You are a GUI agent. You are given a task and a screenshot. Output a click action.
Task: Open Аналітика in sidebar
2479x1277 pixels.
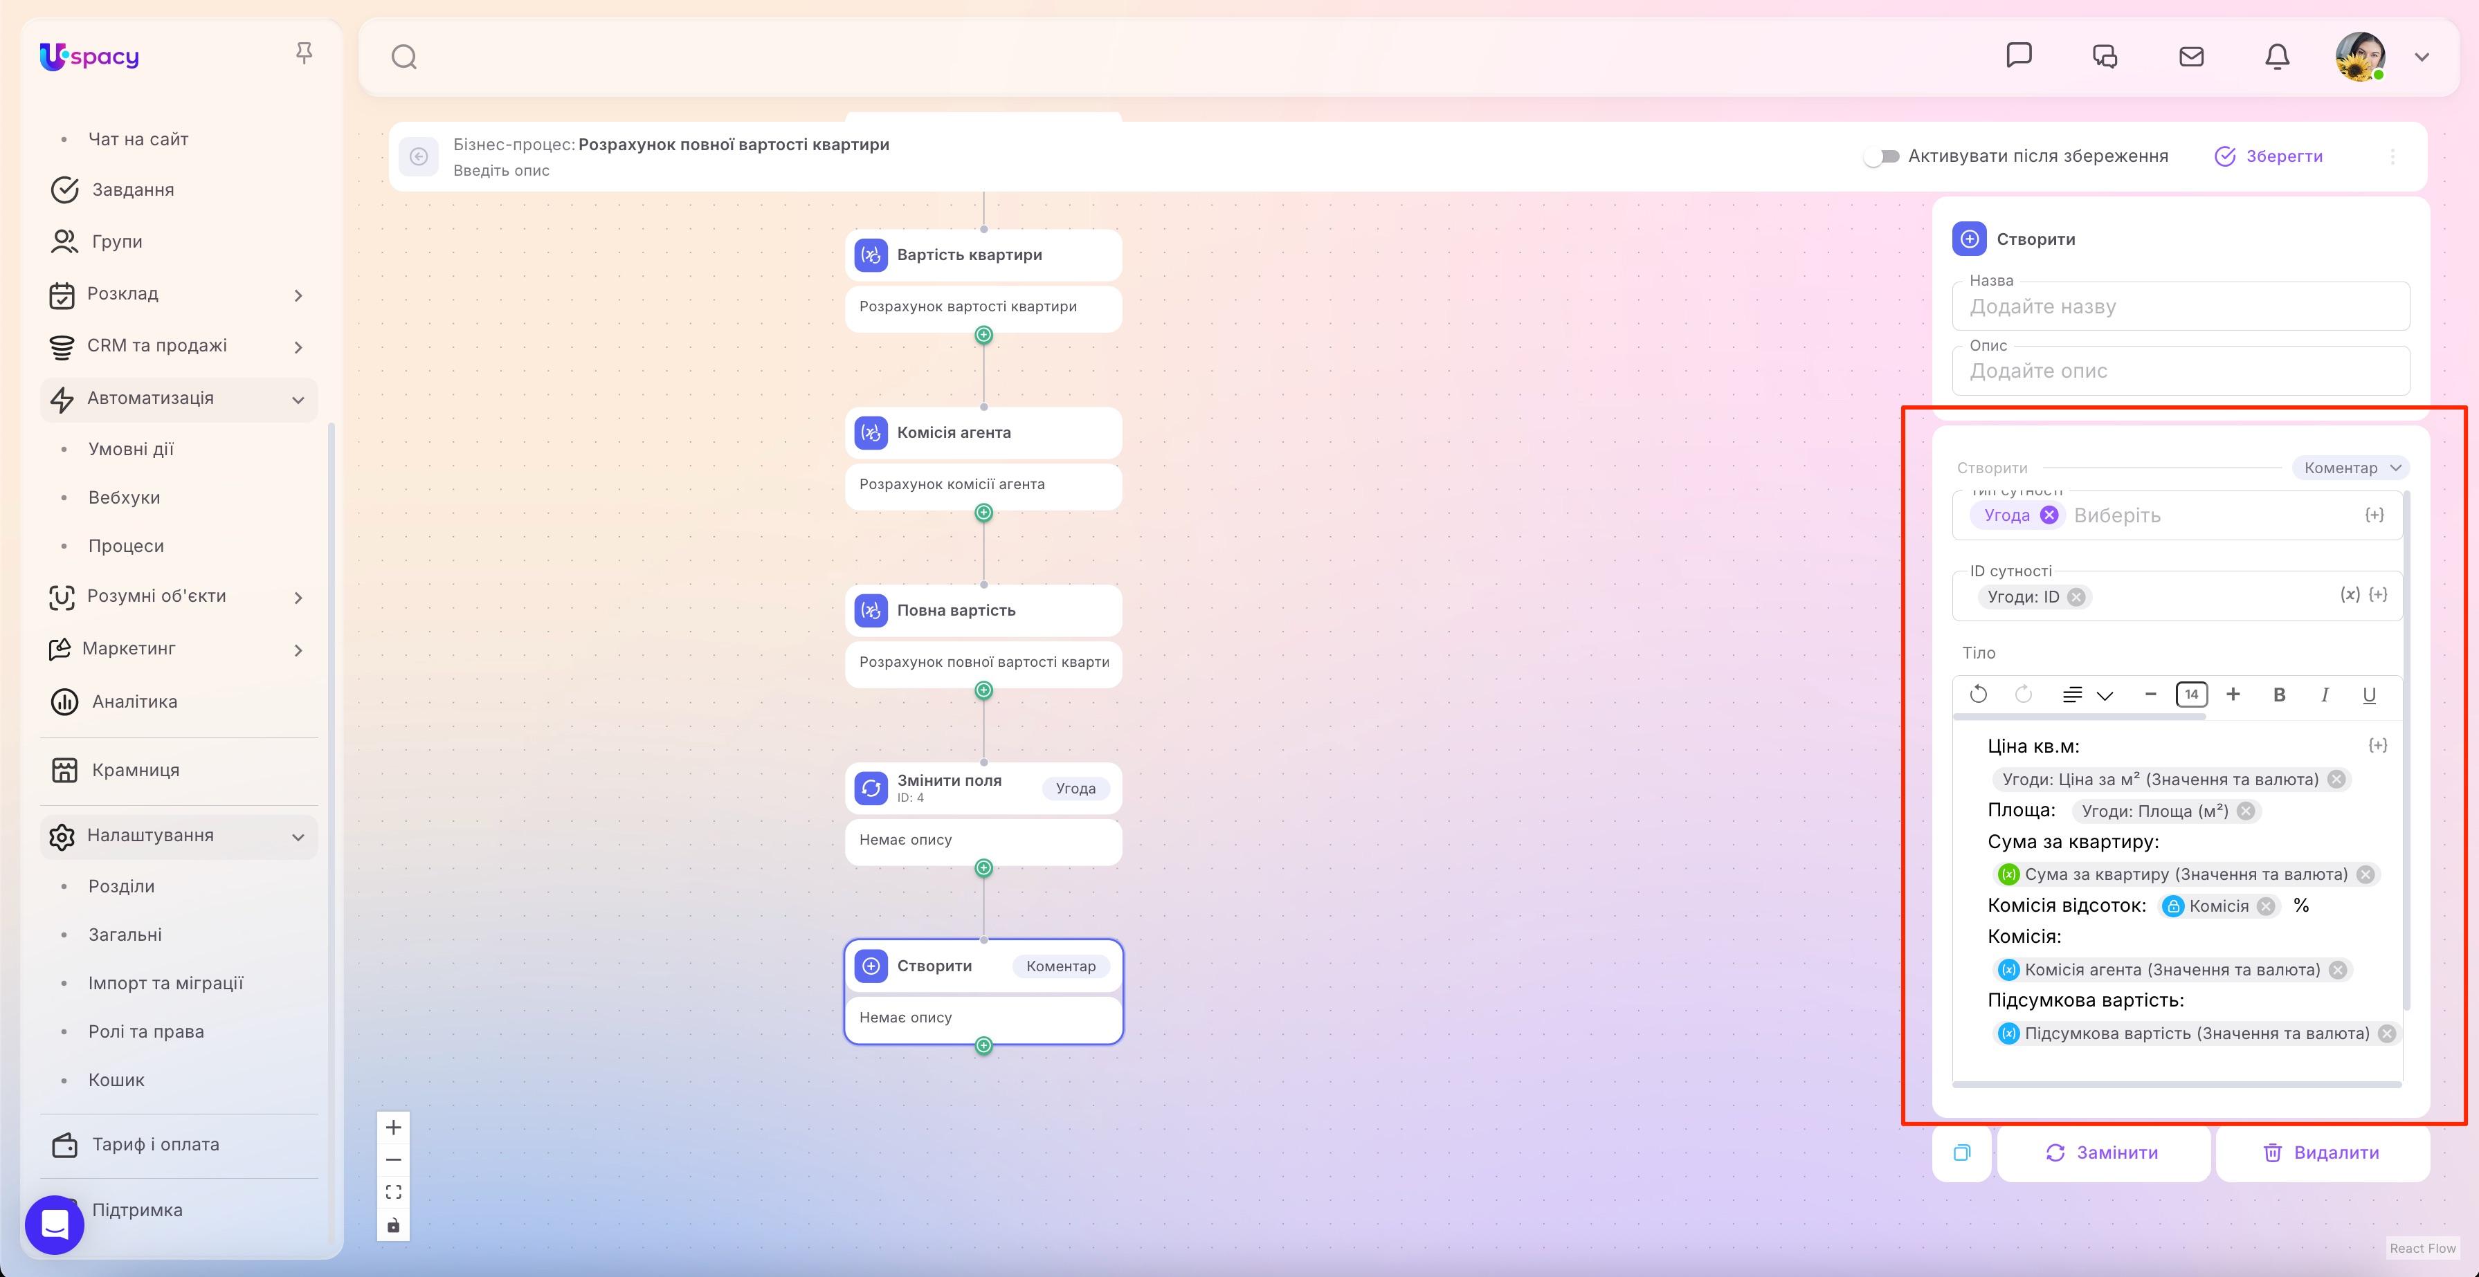tap(135, 702)
